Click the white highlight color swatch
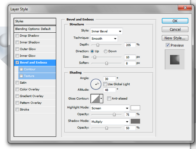The height and width of the screenshot is (149, 196). click(135, 108)
